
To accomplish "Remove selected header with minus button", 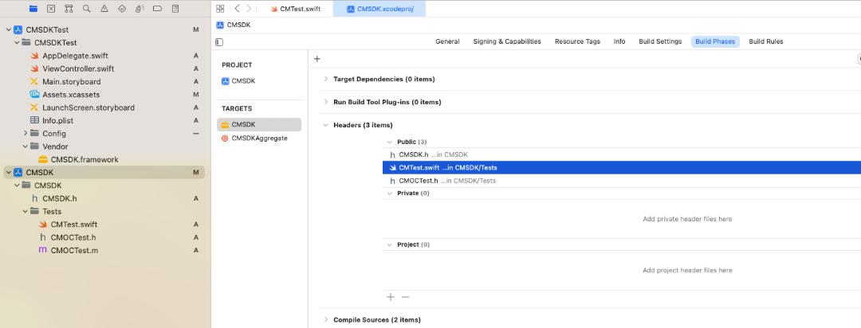I will pyautogui.click(x=405, y=297).
